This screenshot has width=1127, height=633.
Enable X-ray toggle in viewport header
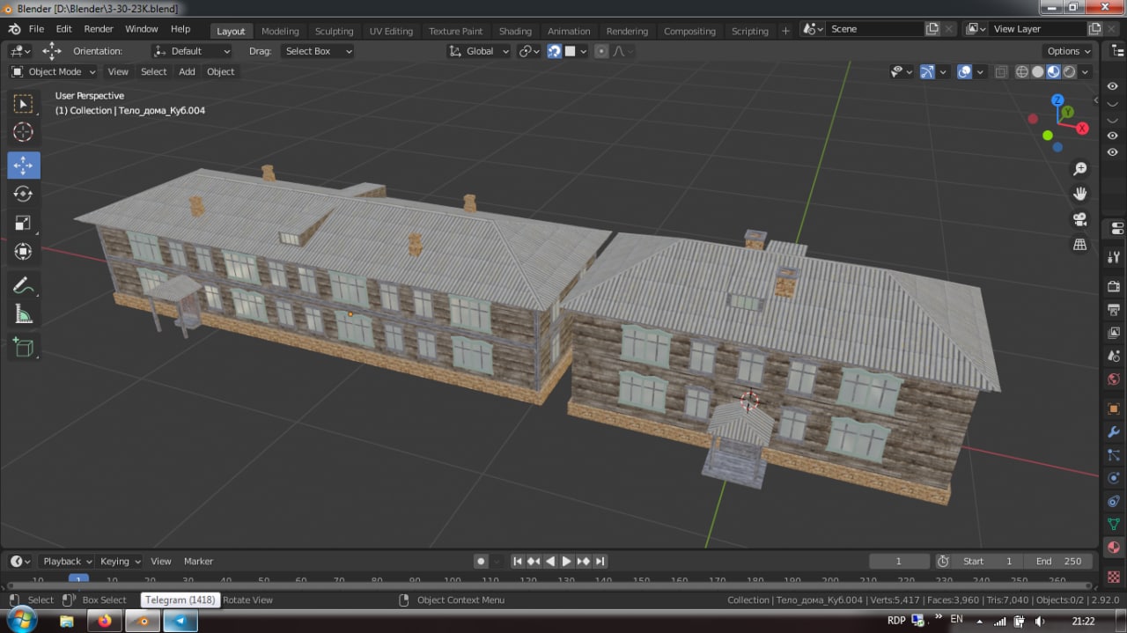tap(1001, 72)
